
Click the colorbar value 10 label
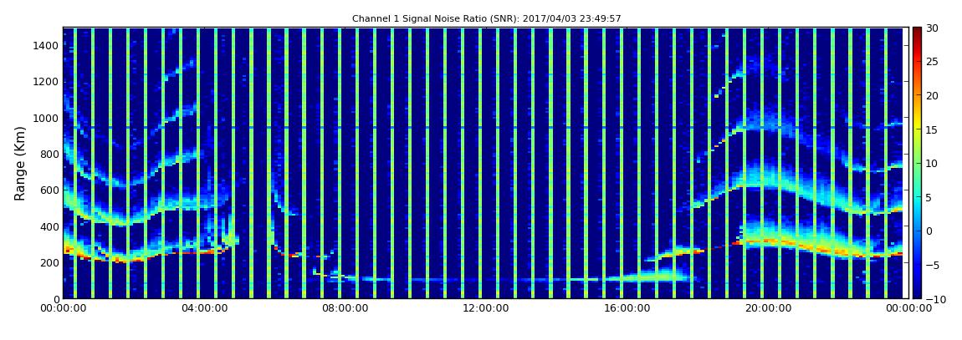[932, 163]
